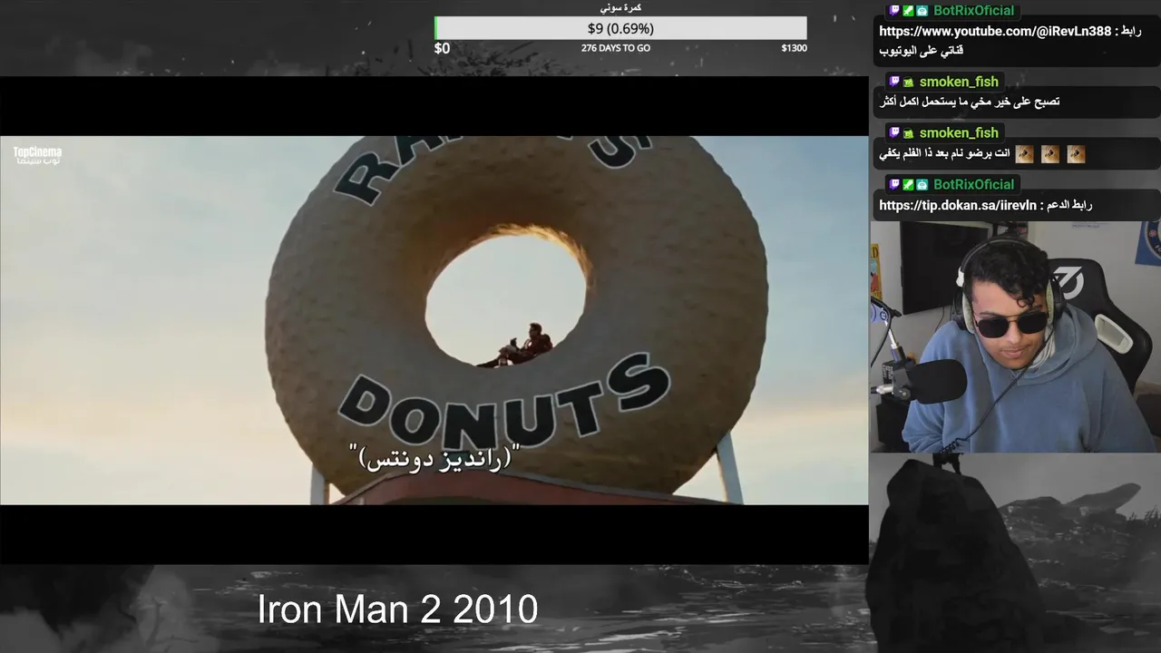Click green badge on smoken_fish message without emotes
Screen dimensions: 1161x653
coord(908,82)
